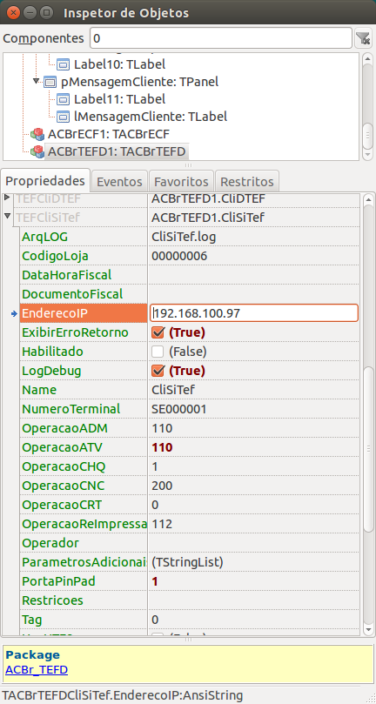Collapse the TEFCliSiTef property group
376x704 pixels.
[x=7, y=217]
